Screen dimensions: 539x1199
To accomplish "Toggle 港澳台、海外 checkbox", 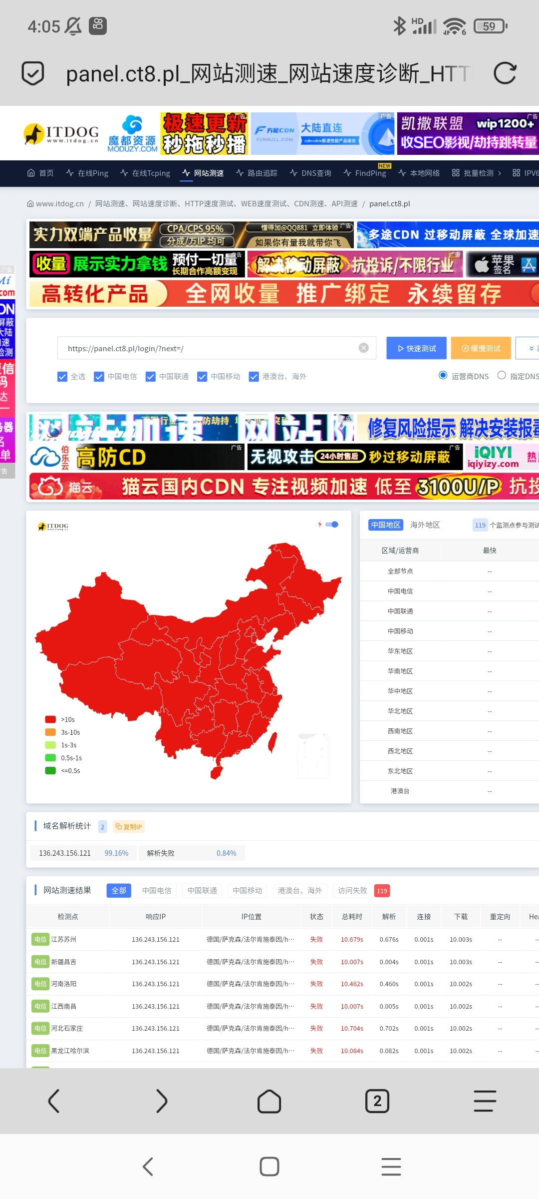I will 254,377.
